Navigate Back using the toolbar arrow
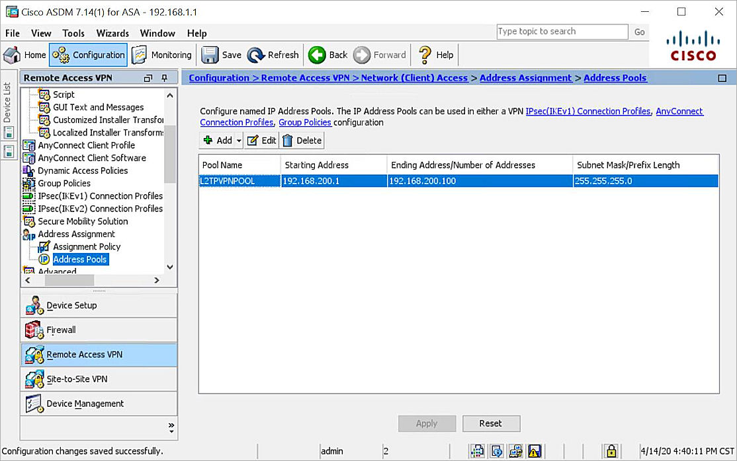The height and width of the screenshot is (461, 737). pyautogui.click(x=327, y=55)
